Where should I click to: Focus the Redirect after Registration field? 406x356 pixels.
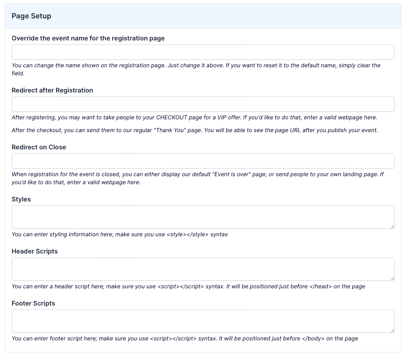203,104
